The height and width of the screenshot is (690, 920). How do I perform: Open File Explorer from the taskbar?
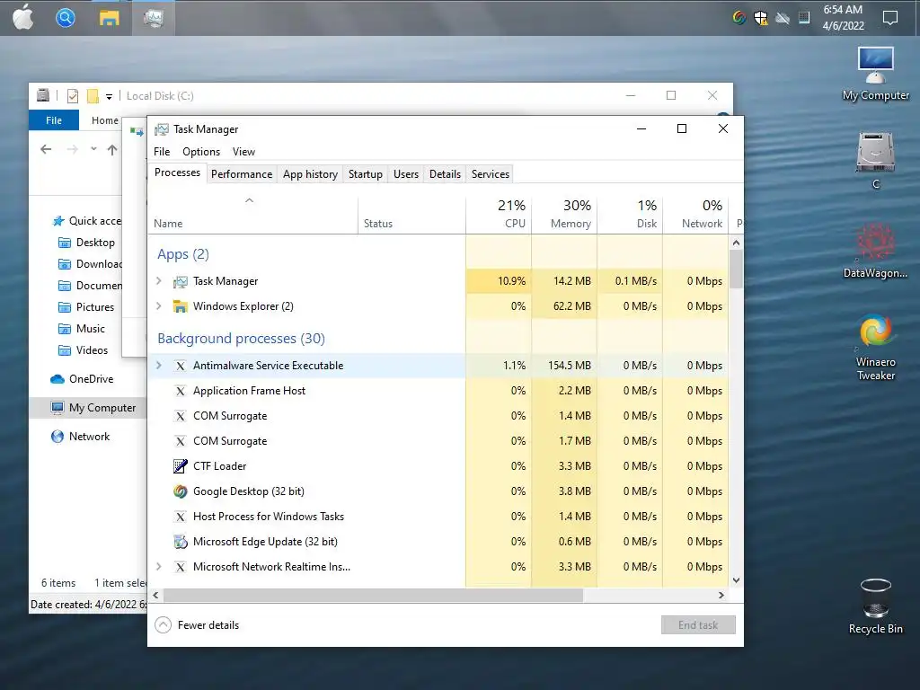click(109, 18)
